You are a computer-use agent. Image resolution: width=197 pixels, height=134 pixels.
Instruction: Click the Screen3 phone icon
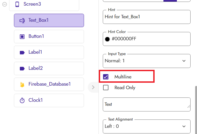pyautogui.click(x=17, y=4)
